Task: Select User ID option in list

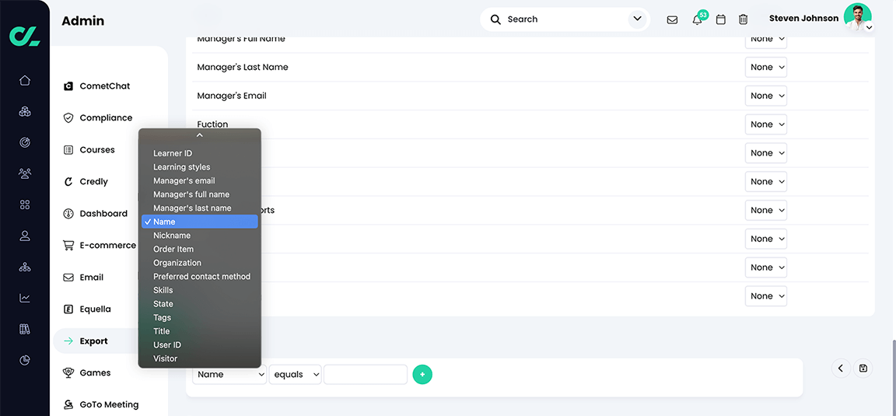Action: pos(199,345)
